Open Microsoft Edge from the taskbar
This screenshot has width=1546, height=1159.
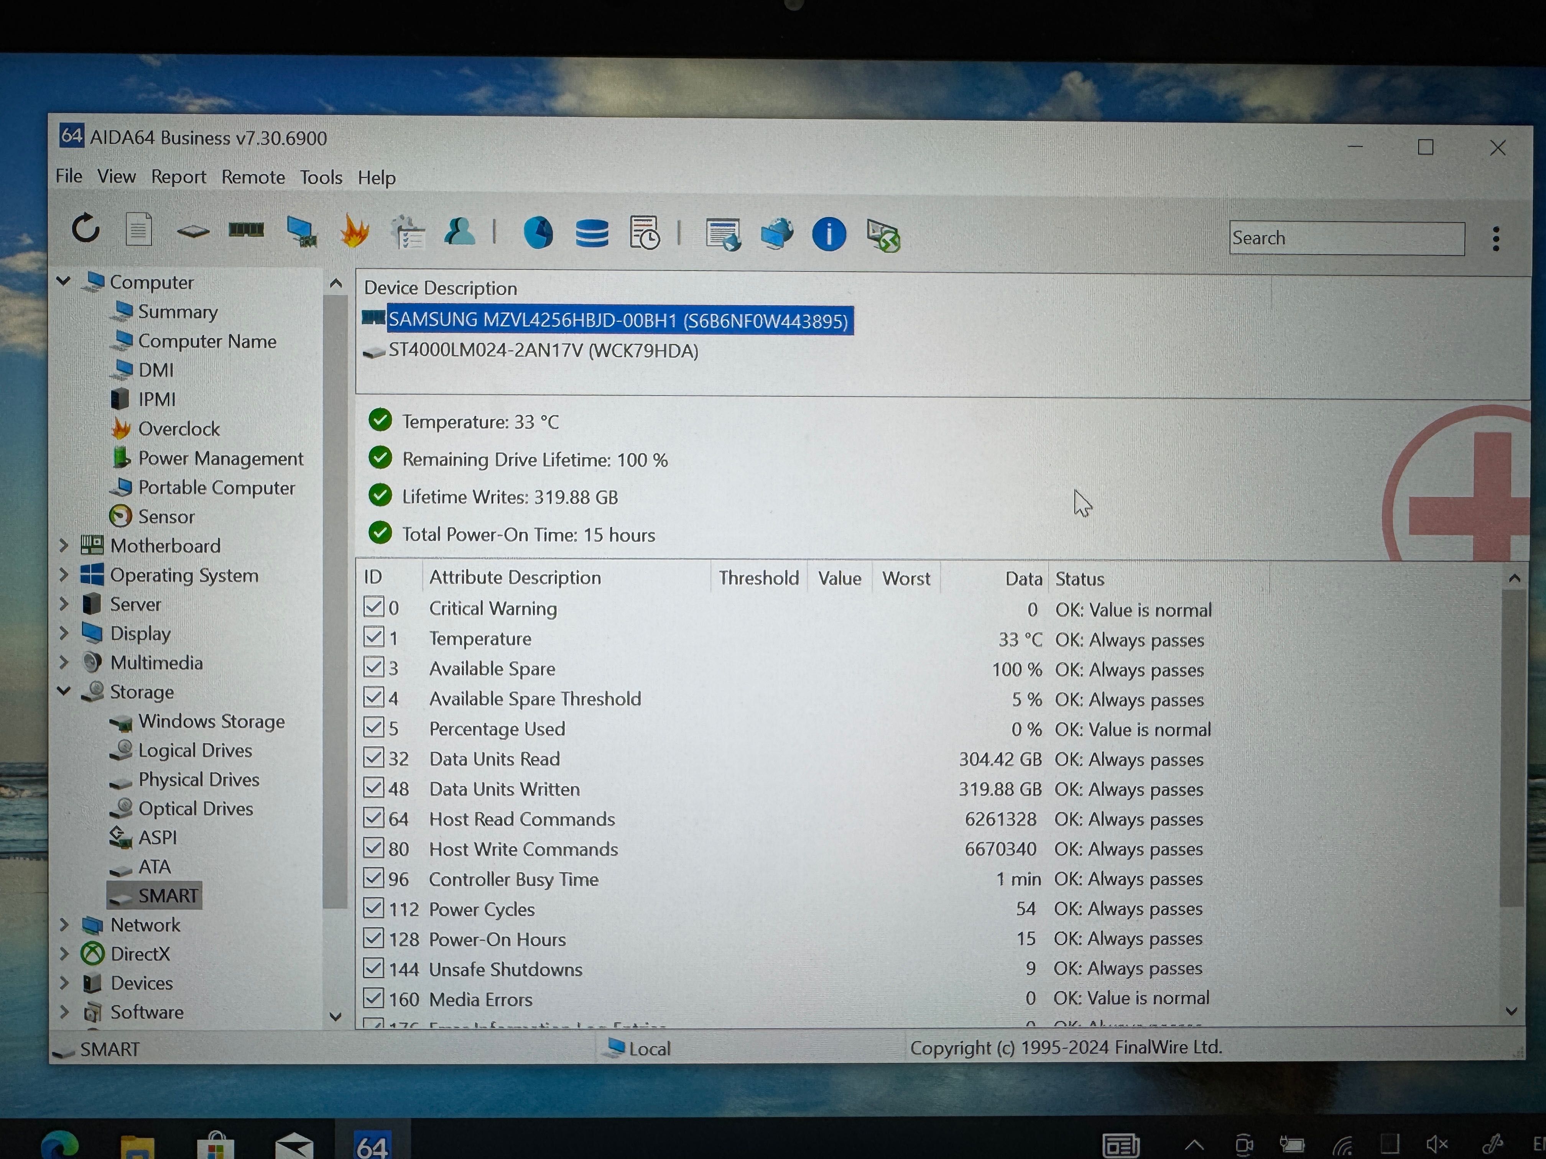[x=59, y=1144]
